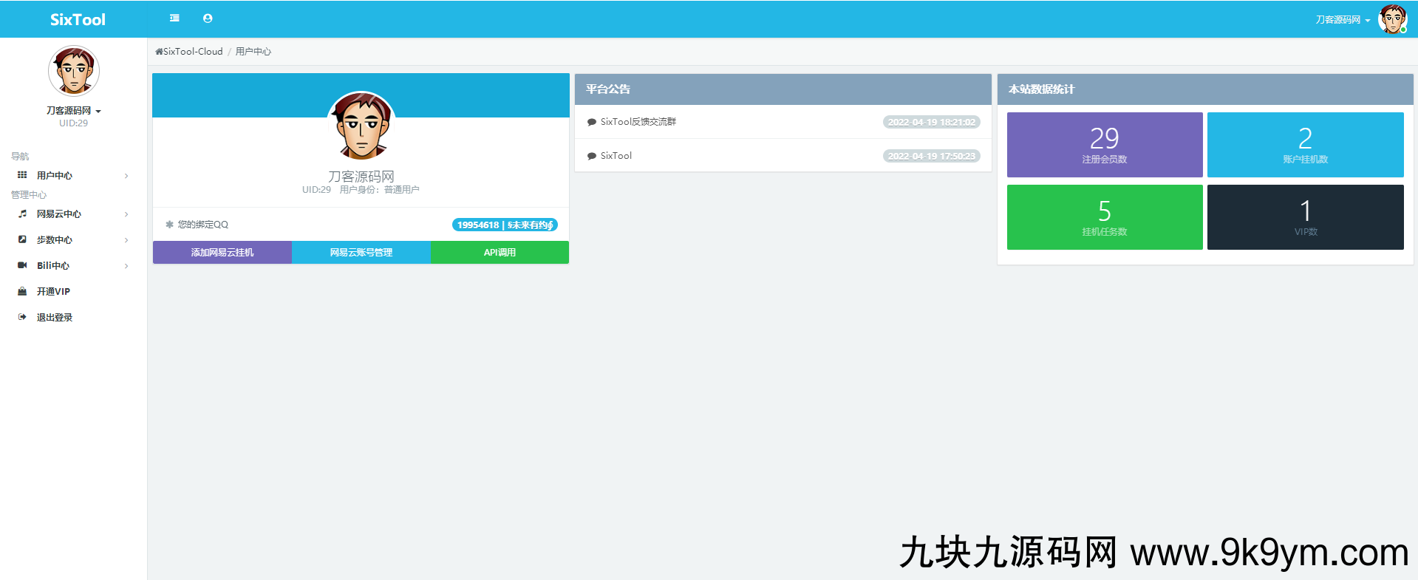
Task: Click the 添加网易云挂机 button
Action: [222, 253]
